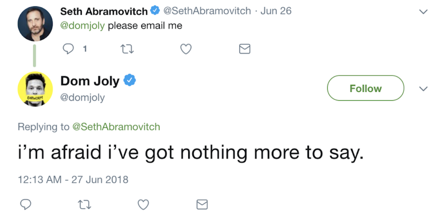Follow Dom Joly
448x220 pixels.
pyautogui.click(x=365, y=88)
